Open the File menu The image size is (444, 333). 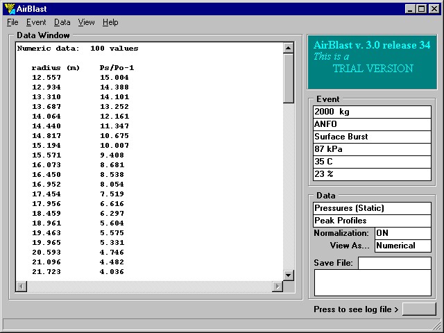pos(12,22)
